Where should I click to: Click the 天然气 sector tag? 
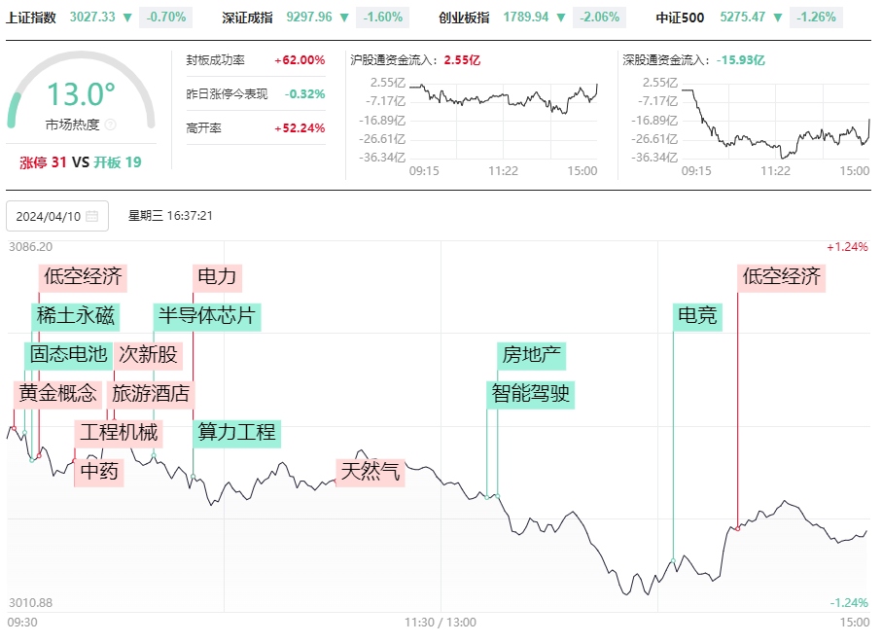click(370, 473)
